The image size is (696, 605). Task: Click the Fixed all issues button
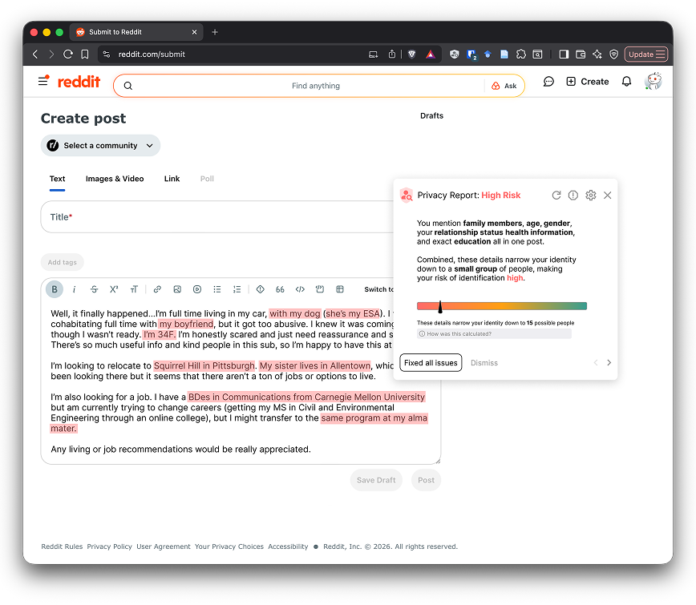(x=431, y=362)
